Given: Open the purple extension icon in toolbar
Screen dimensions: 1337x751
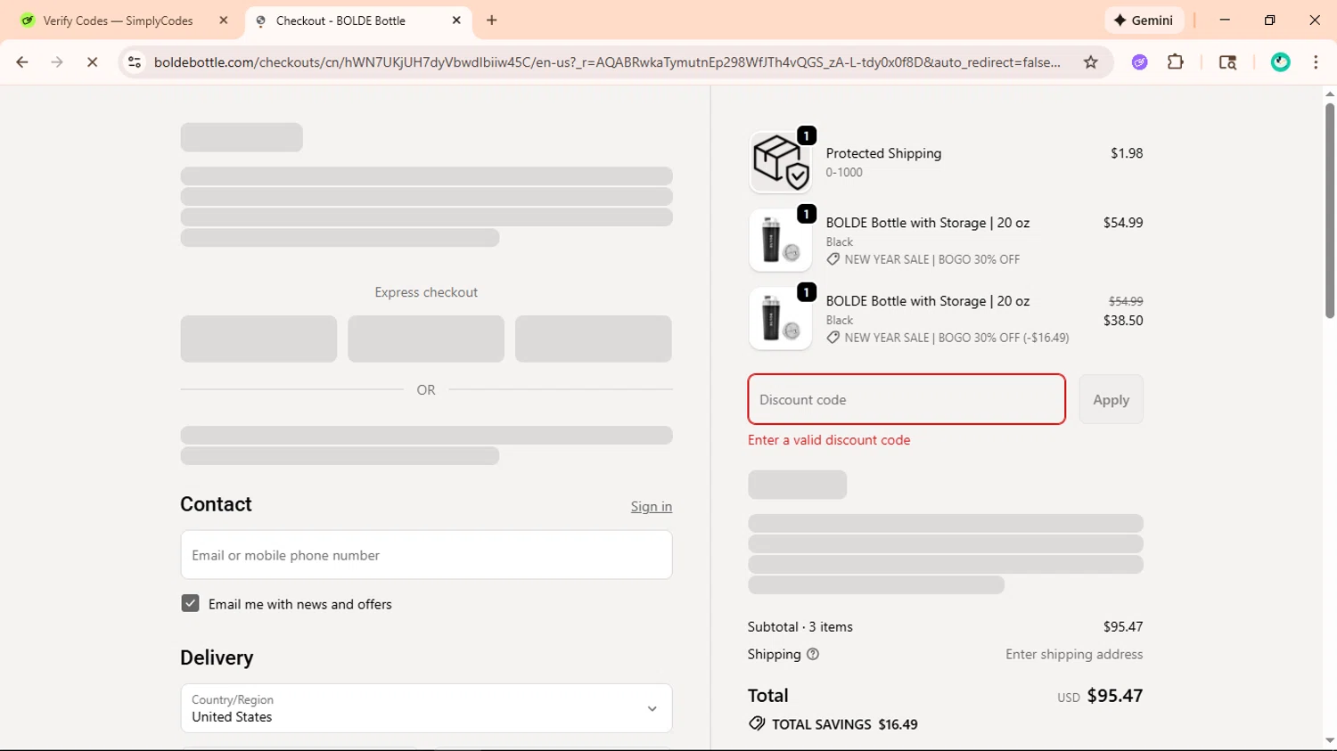Looking at the screenshot, I should (x=1139, y=62).
